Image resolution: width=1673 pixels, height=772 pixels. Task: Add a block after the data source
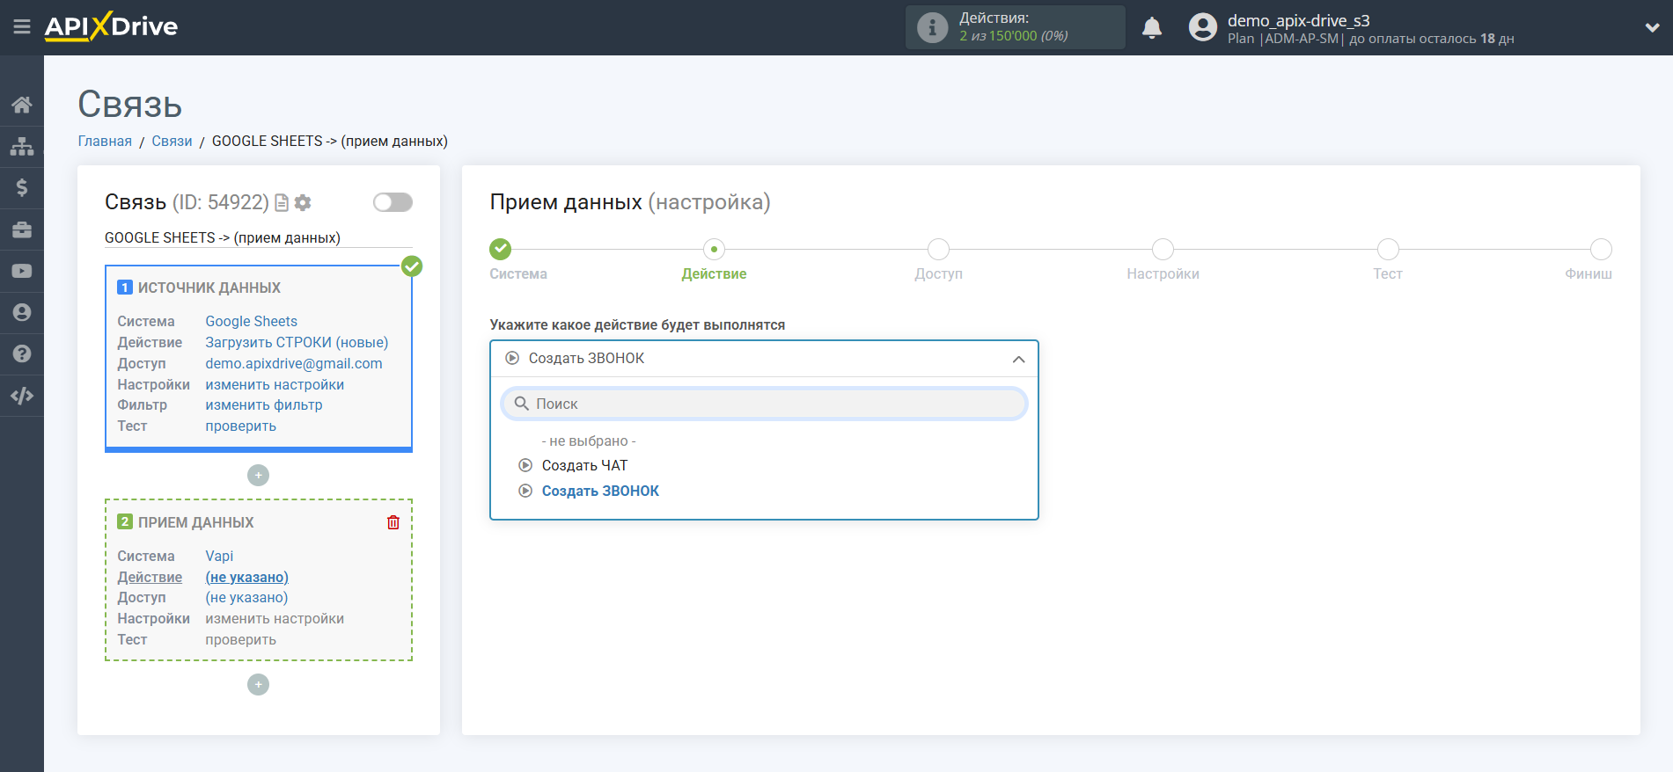(258, 475)
